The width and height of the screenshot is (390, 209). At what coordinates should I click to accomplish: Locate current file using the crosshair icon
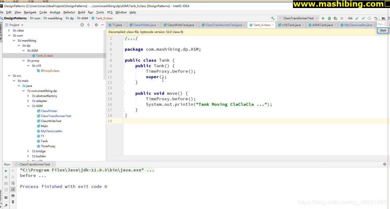[82, 25]
